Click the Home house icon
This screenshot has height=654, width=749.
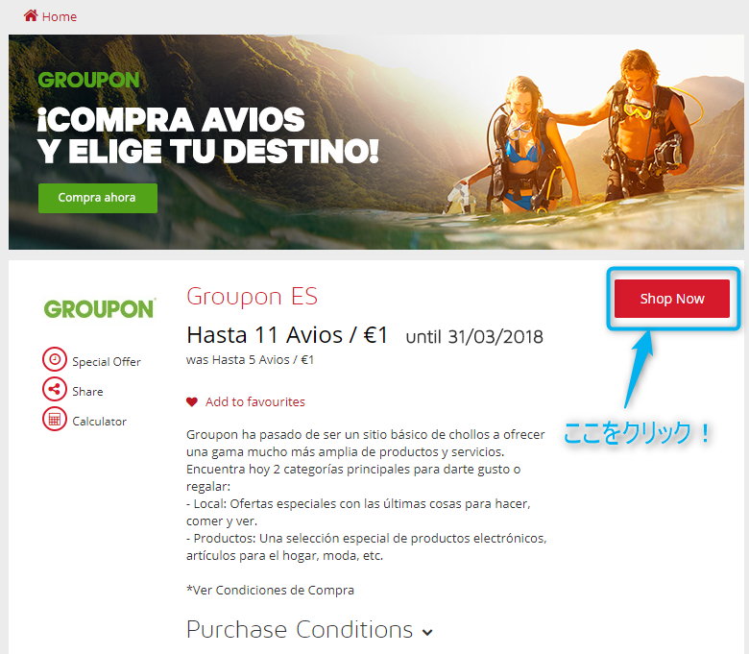31,15
